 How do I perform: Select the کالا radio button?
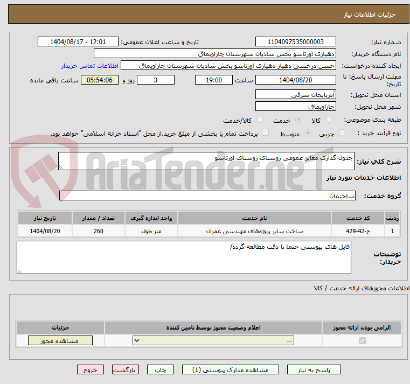point(330,120)
